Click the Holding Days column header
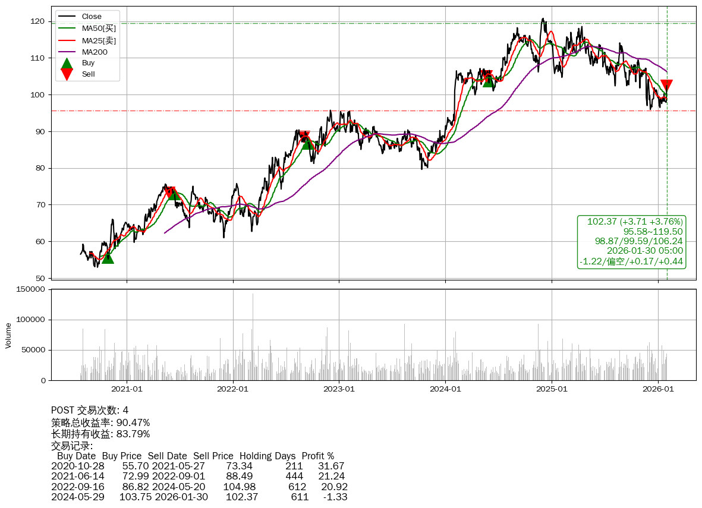 [267, 456]
